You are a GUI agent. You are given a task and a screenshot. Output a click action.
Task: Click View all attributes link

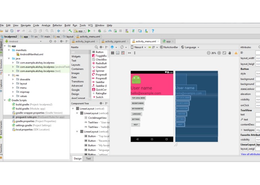[x=250, y=154]
